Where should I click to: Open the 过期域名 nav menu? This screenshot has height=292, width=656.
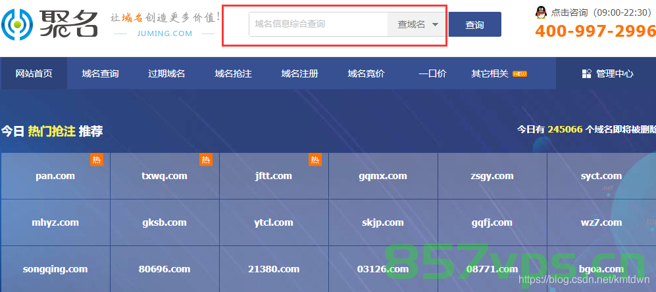point(166,74)
